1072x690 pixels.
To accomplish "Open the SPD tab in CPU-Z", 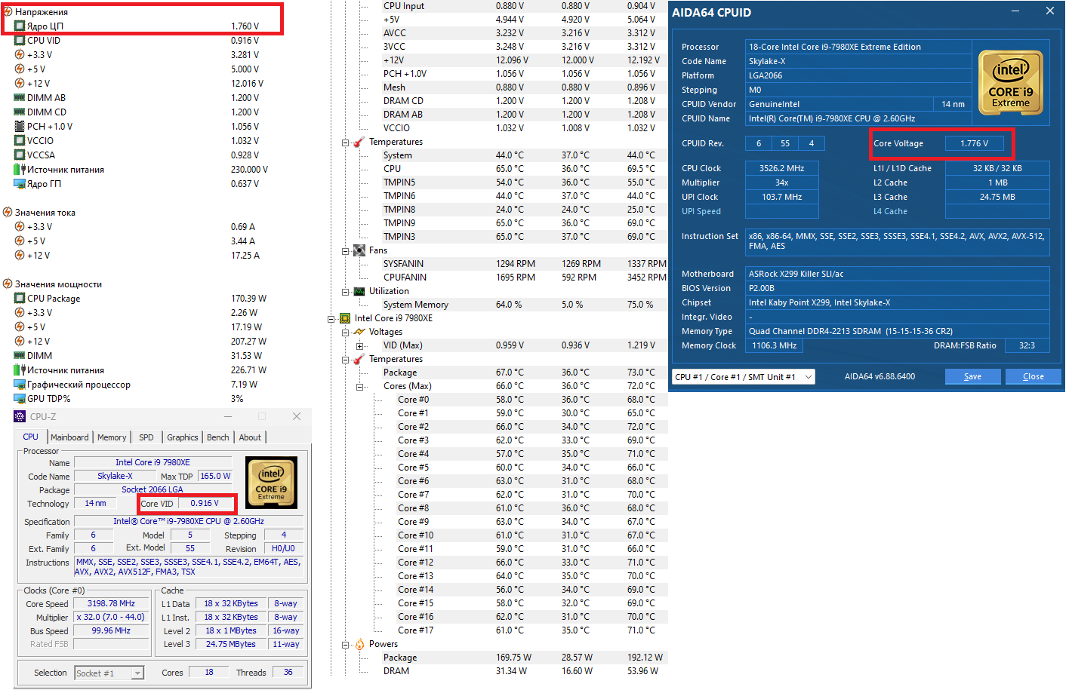I will pos(146,437).
